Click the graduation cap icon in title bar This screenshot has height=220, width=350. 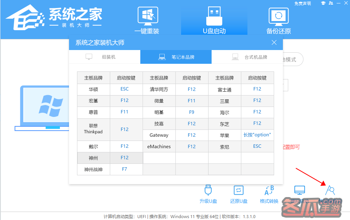coord(323,3)
